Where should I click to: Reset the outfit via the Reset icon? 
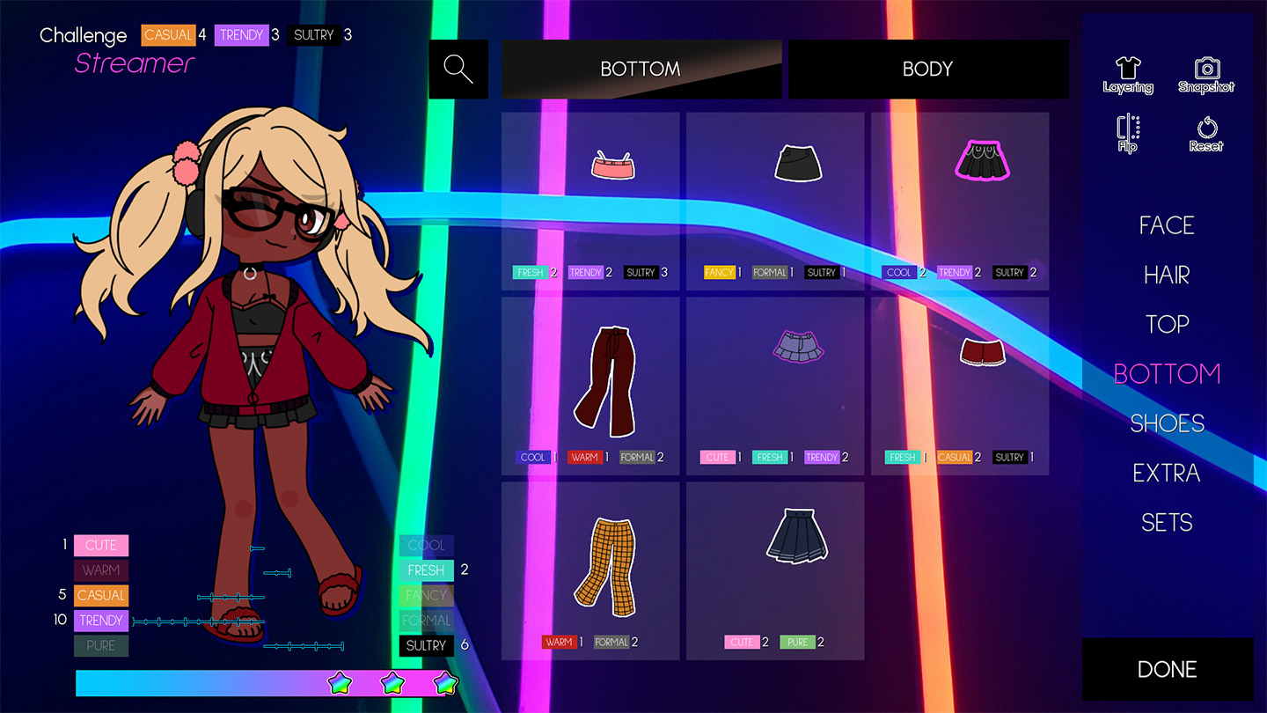(1206, 132)
